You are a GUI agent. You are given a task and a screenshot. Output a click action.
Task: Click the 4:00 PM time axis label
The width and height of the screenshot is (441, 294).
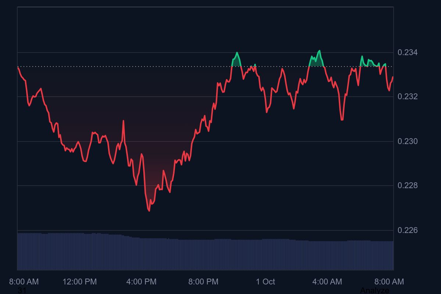(x=141, y=282)
